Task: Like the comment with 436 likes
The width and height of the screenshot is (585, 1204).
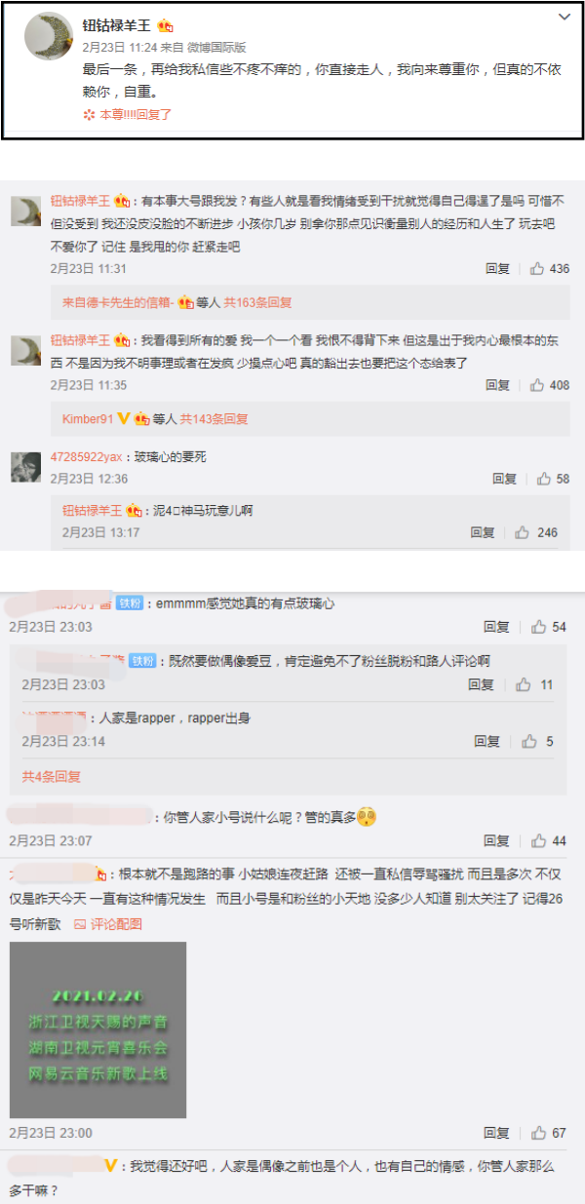Action: coord(537,268)
